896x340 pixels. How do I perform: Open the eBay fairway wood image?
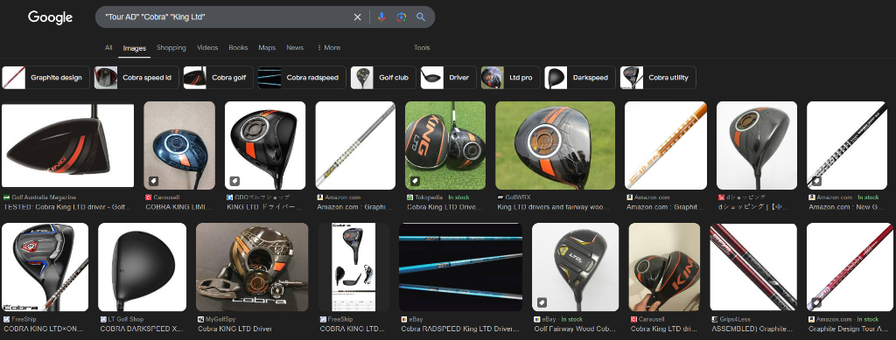point(576,267)
